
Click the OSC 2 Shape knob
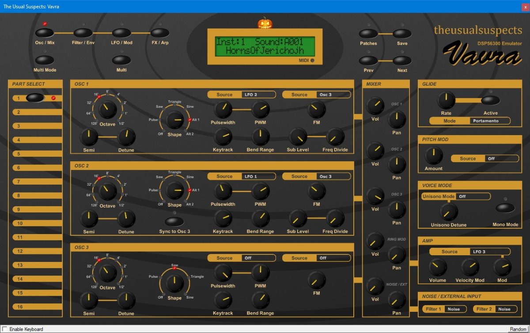tap(174, 190)
